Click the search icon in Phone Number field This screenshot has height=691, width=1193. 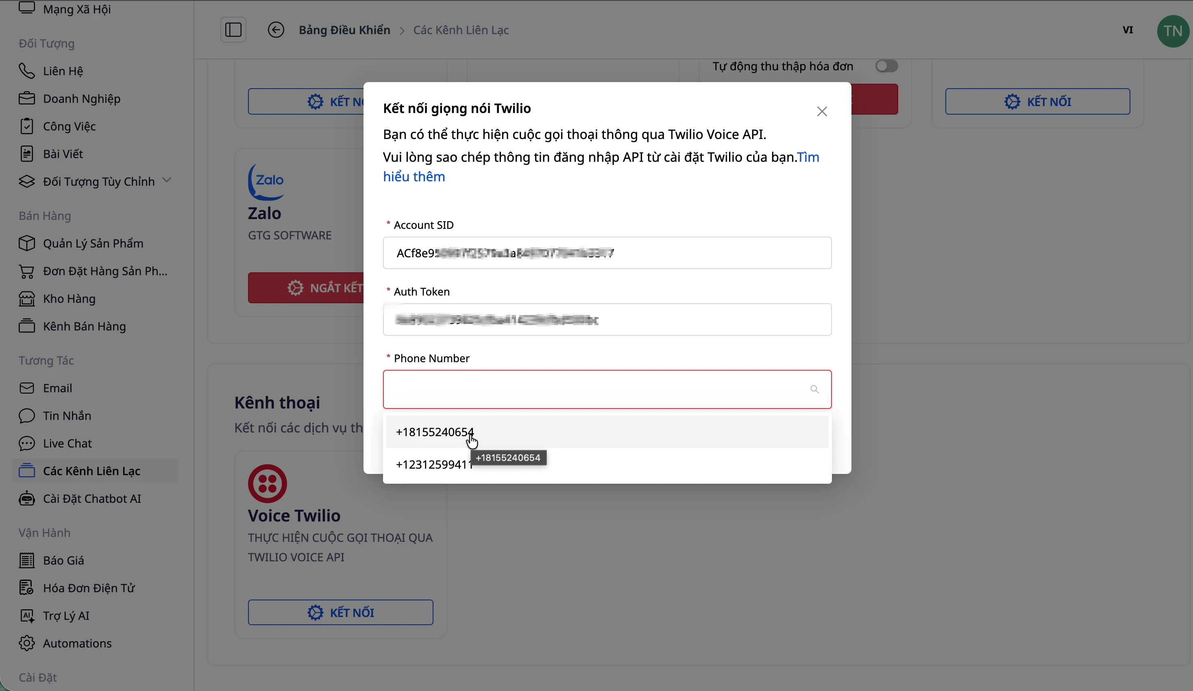(814, 389)
